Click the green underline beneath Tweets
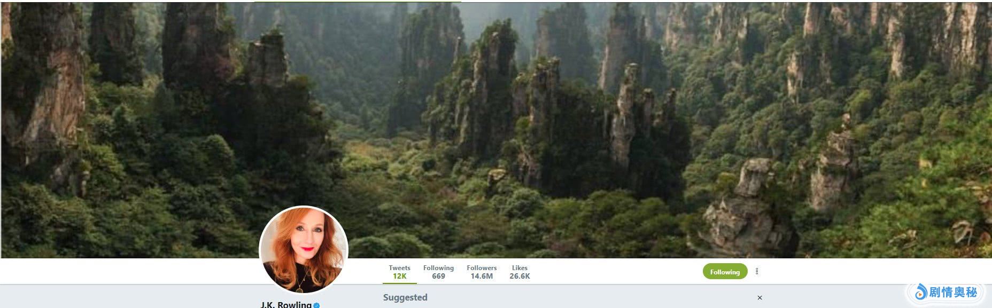This screenshot has width=992, height=308. point(400,283)
